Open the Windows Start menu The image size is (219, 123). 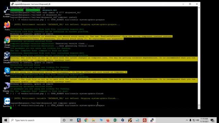click(5, 120)
